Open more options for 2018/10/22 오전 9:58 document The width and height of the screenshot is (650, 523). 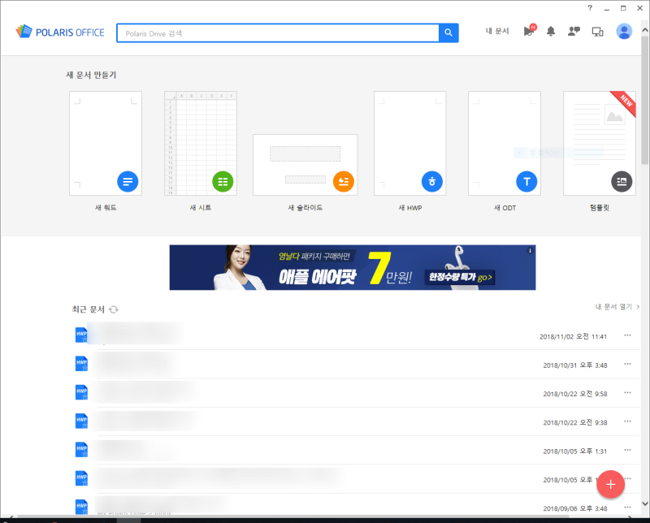pyautogui.click(x=627, y=392)
